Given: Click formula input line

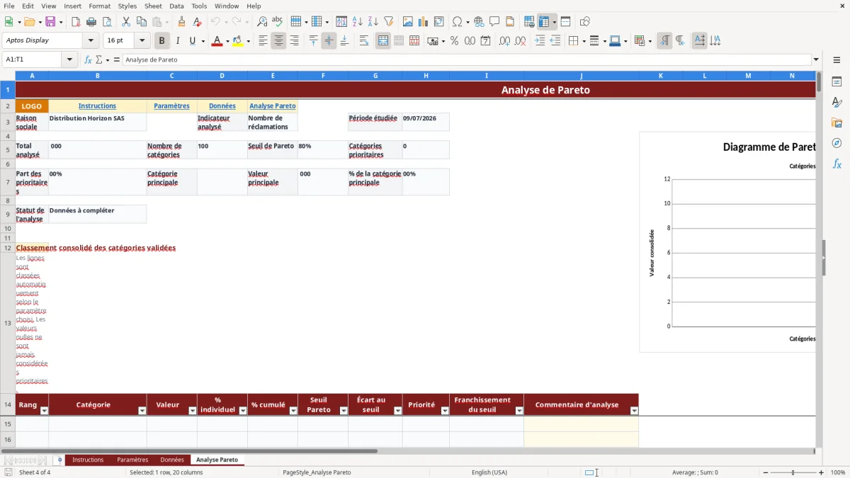Looking at the screenshot, I should pos(466,59).
